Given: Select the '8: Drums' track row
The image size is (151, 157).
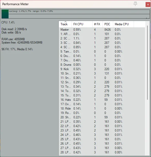Looking at the screenshot, I should click(x=102, y=65).
